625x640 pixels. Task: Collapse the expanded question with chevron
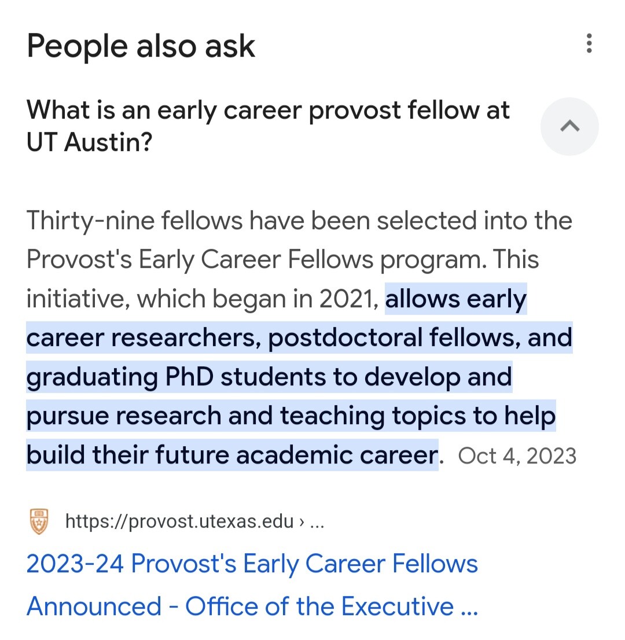pos(569,126)
